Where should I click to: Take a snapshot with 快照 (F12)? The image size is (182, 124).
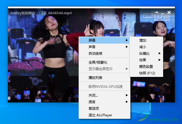pyautogui.click(x=146, y=73)
